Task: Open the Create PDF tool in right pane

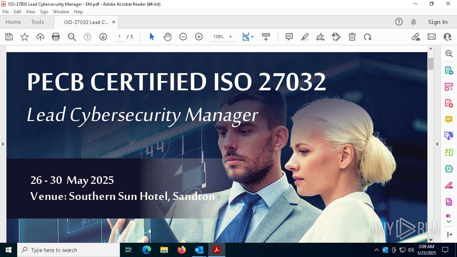Action: coord(449,103)
